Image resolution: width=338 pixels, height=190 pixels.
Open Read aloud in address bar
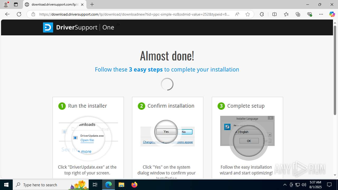237,14
